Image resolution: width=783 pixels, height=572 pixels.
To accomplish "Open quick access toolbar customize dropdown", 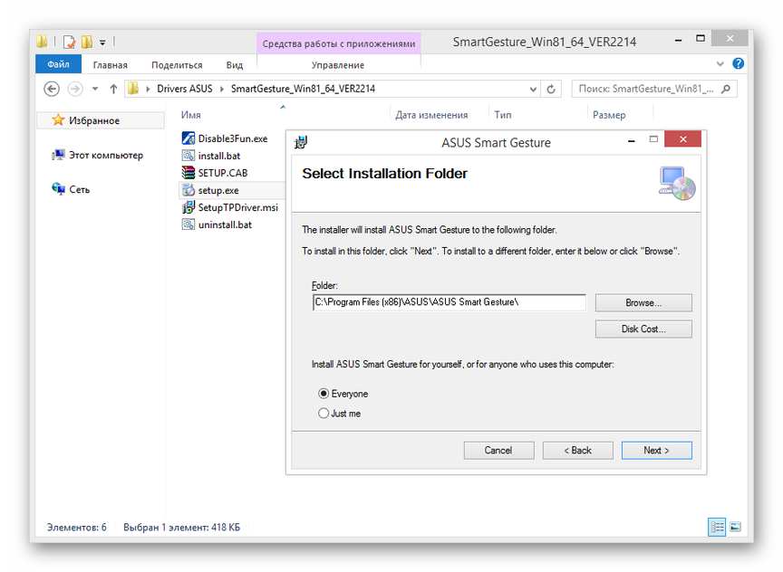I will [102, 42].
